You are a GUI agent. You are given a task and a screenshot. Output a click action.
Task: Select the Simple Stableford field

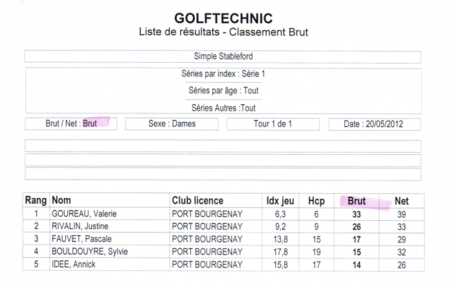pos(223,56)
